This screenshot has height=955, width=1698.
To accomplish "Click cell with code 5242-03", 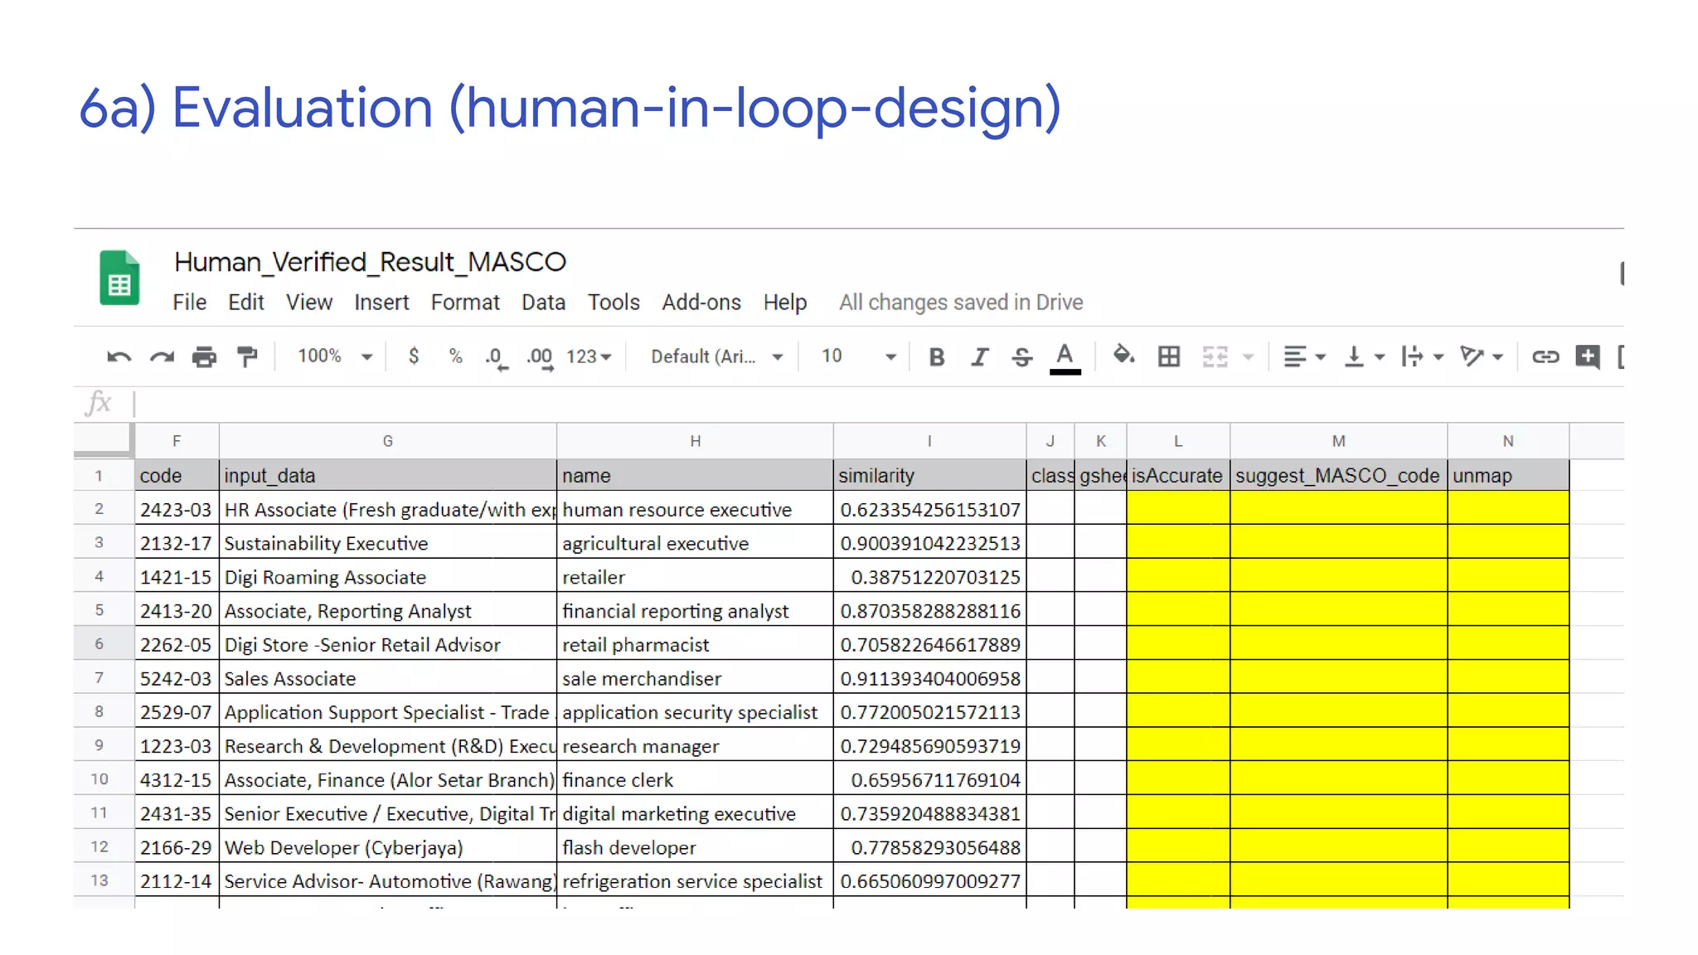I will pos(176,678).
